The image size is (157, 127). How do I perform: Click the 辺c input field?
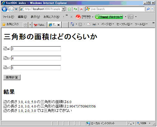tap(36, 68)
